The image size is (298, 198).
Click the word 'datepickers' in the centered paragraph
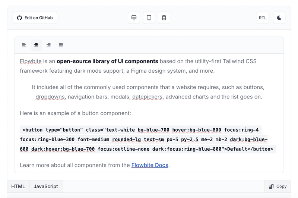coord(148,97)
